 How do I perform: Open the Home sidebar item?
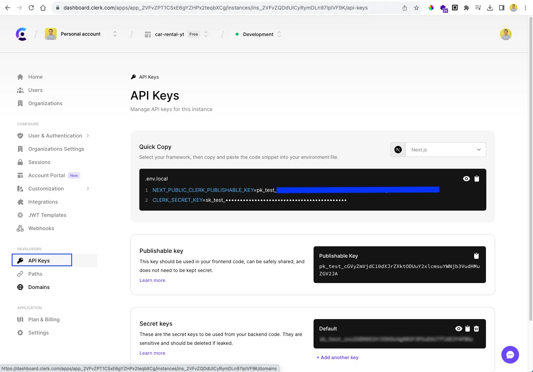tap(35, 77)
